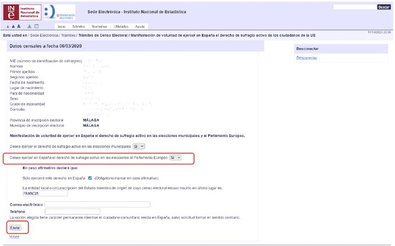Open the Utilidades tab

tap(121, 27)
